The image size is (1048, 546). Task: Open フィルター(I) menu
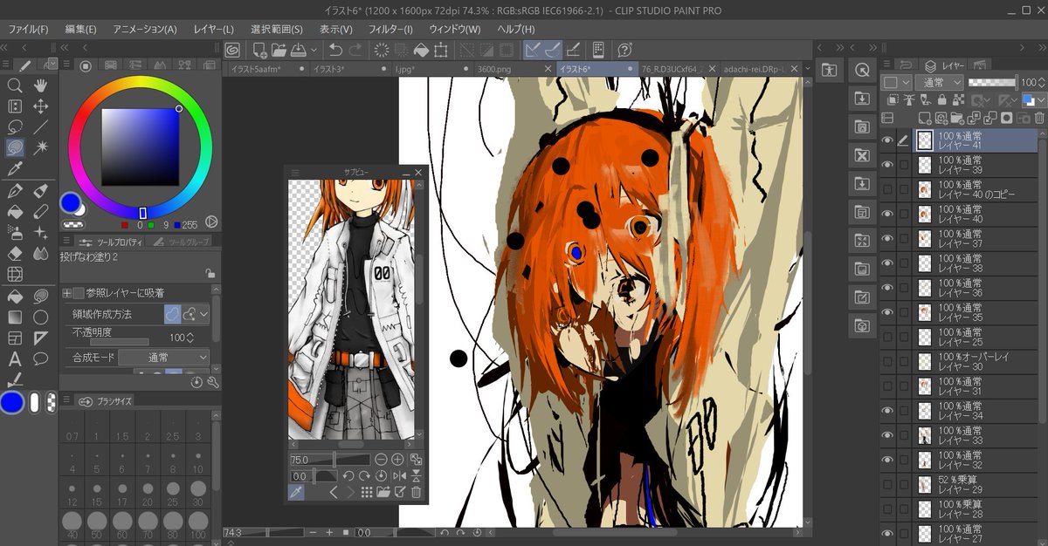pyautogui.click(x=390, y=29)
